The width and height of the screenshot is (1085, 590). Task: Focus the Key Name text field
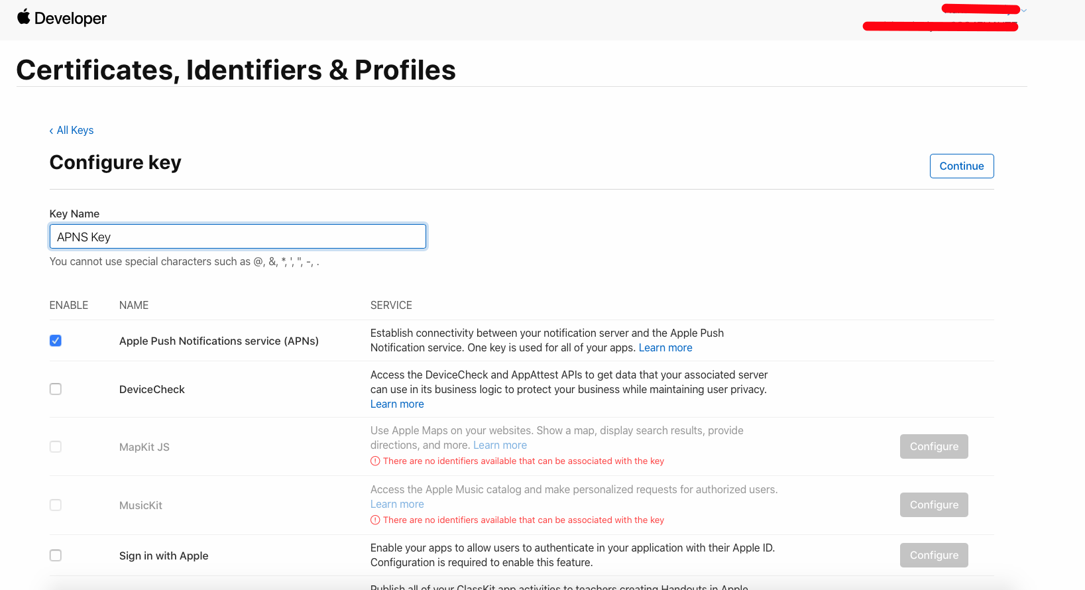(237, 237)
